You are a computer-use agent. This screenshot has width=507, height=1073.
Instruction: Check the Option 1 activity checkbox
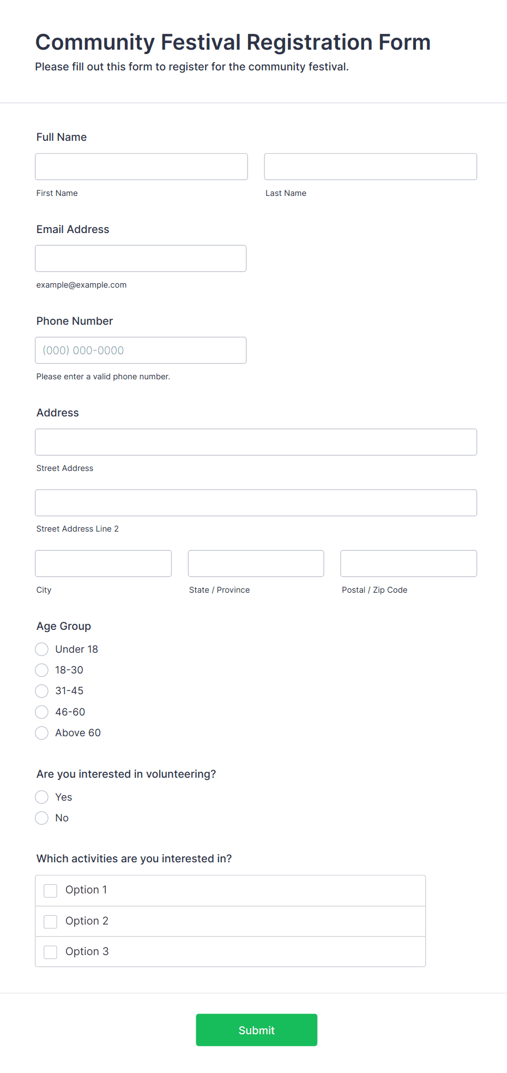coord(51,891)
